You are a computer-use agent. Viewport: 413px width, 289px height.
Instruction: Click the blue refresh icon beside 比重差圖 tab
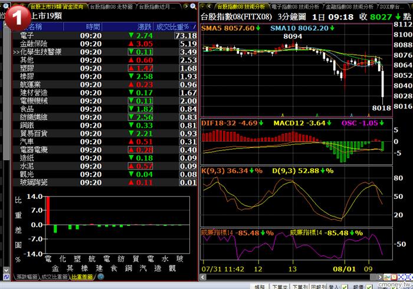(x=101, y=277)
